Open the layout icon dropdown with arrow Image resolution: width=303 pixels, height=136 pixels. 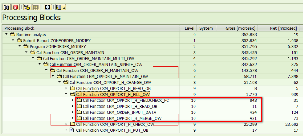click(61, 7)
